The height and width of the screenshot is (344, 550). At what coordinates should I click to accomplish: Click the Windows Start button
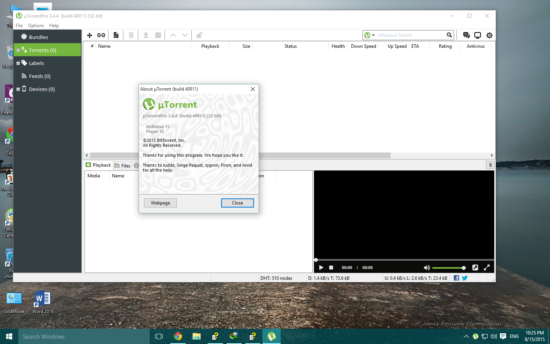[x=9, y=336]
